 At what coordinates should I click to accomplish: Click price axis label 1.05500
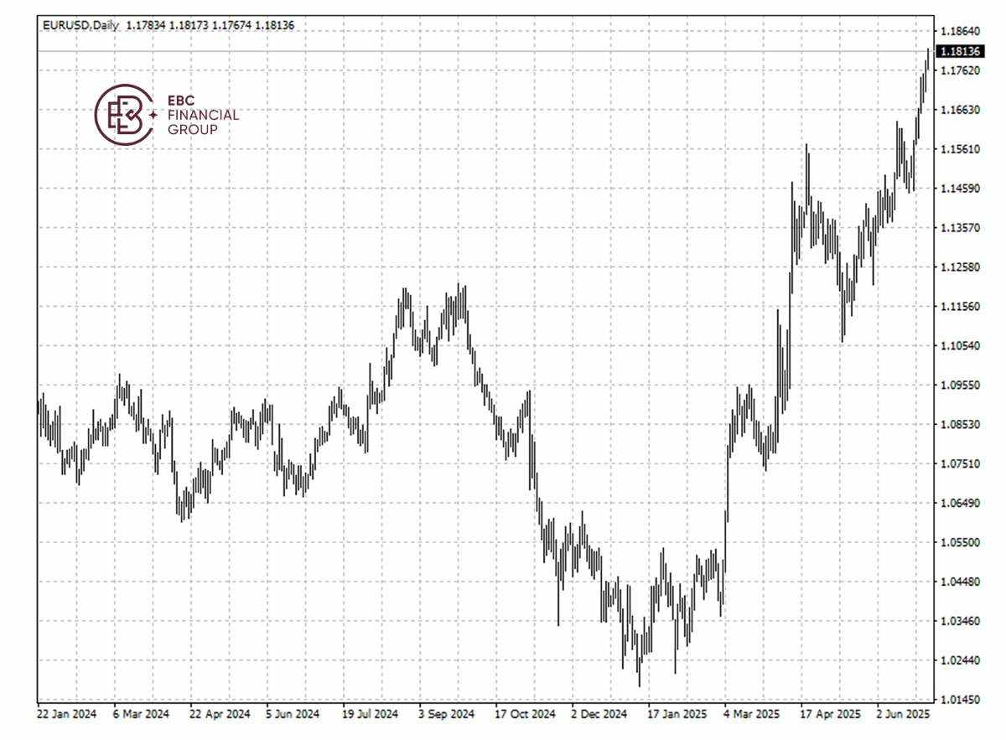coord(961,543)
